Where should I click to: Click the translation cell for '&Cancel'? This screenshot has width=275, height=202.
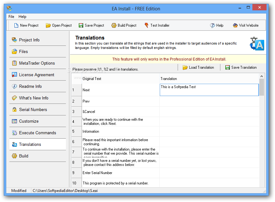(x=209, y=112)
